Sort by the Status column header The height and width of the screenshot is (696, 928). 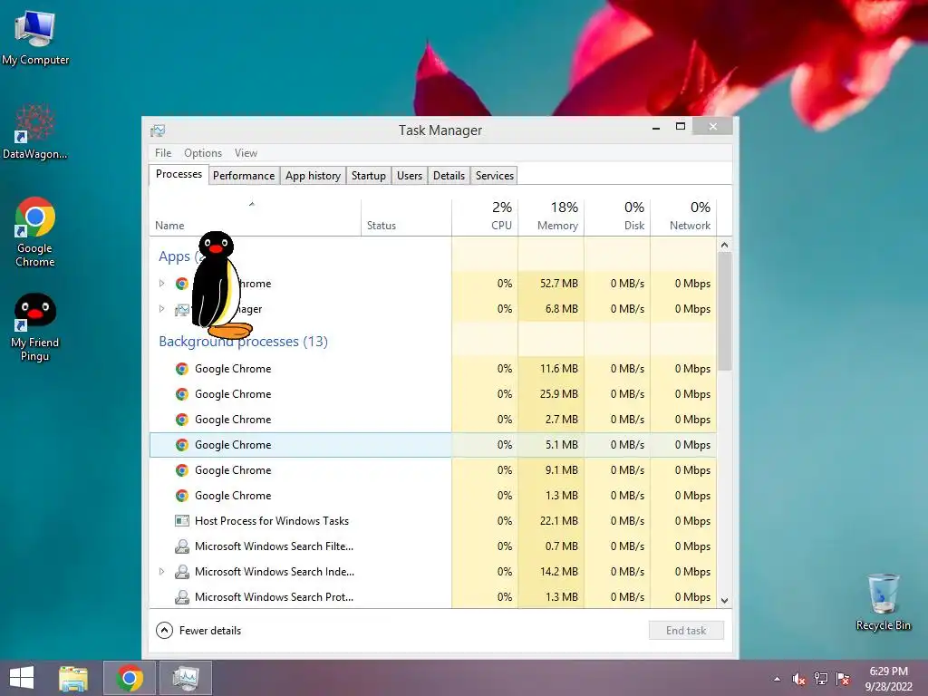(x=406, y=217)
